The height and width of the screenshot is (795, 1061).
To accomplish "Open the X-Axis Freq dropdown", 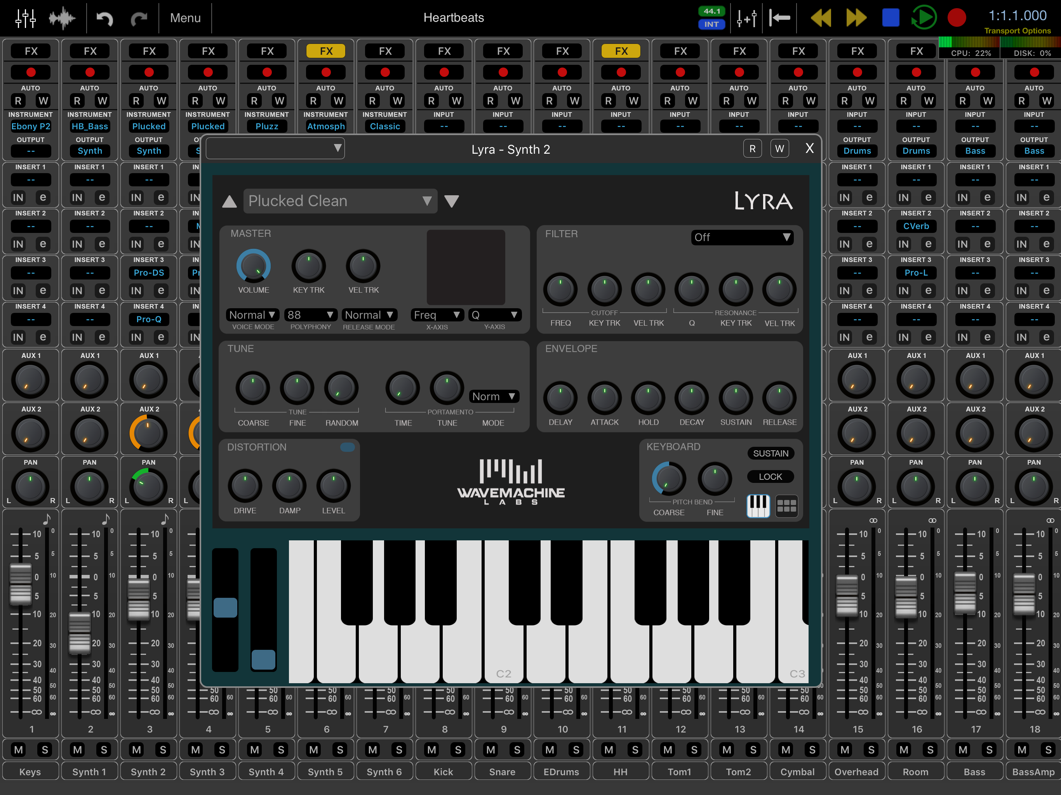I will [x=437, y=315].
